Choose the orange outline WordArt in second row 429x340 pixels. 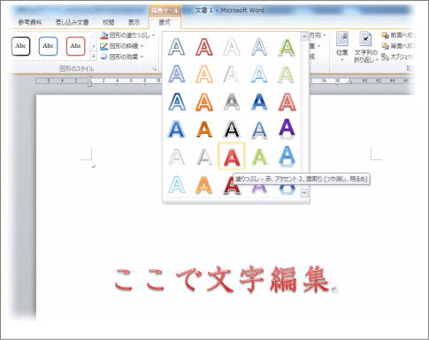[x=204, y=74]
